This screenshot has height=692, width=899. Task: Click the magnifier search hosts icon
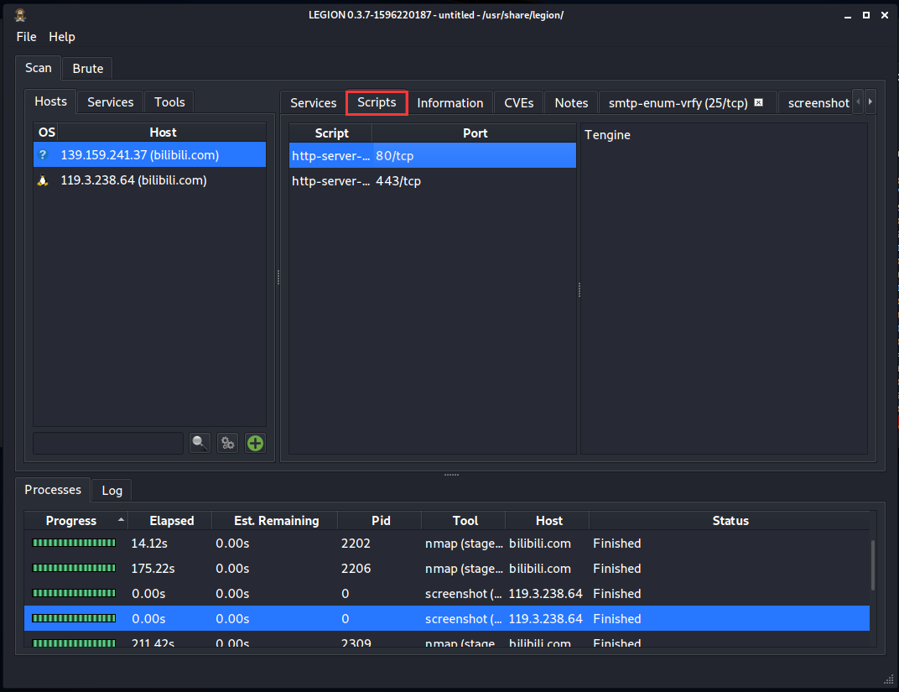click(200, 443)
